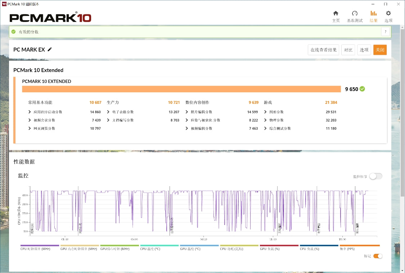Expand the 图形分数 row
405x273 pixels.
pyautogui.click(x=265, y=112)
